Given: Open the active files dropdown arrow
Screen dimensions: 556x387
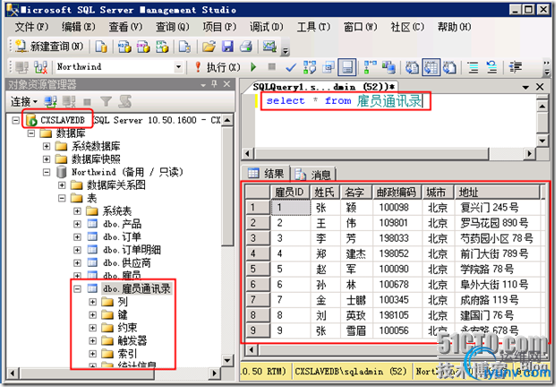Looking at the screenshot, I should click(x=526, y=87).
